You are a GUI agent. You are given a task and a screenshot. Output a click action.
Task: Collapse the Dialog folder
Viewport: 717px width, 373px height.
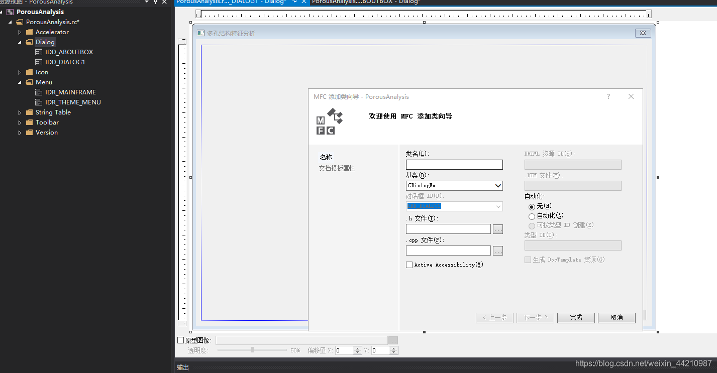tap(20, 42)
